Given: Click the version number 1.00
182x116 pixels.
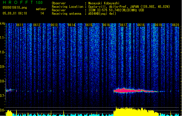Looking at the screenshot, I should tap(39, 2).
